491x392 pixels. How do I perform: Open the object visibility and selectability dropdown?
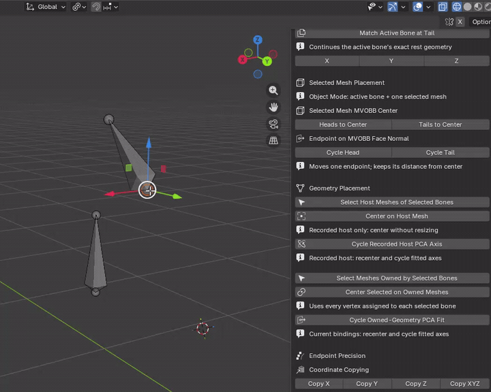pyautogui.click(x=375, y=7)
